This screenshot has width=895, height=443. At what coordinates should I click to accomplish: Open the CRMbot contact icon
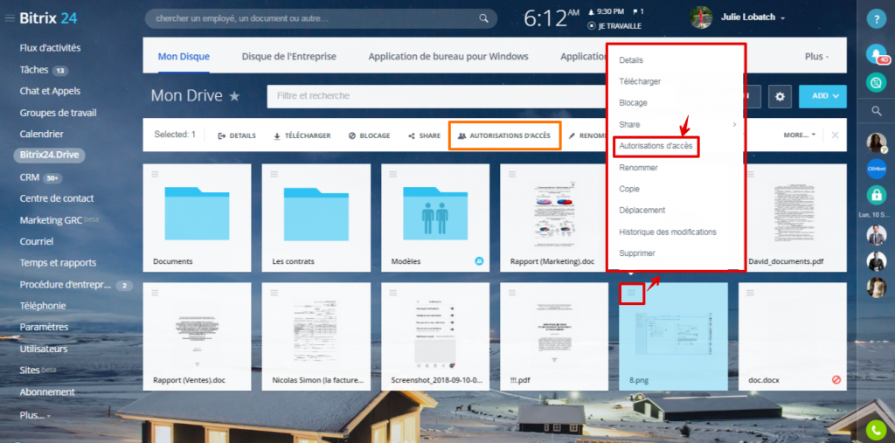(x=876, y=169)
